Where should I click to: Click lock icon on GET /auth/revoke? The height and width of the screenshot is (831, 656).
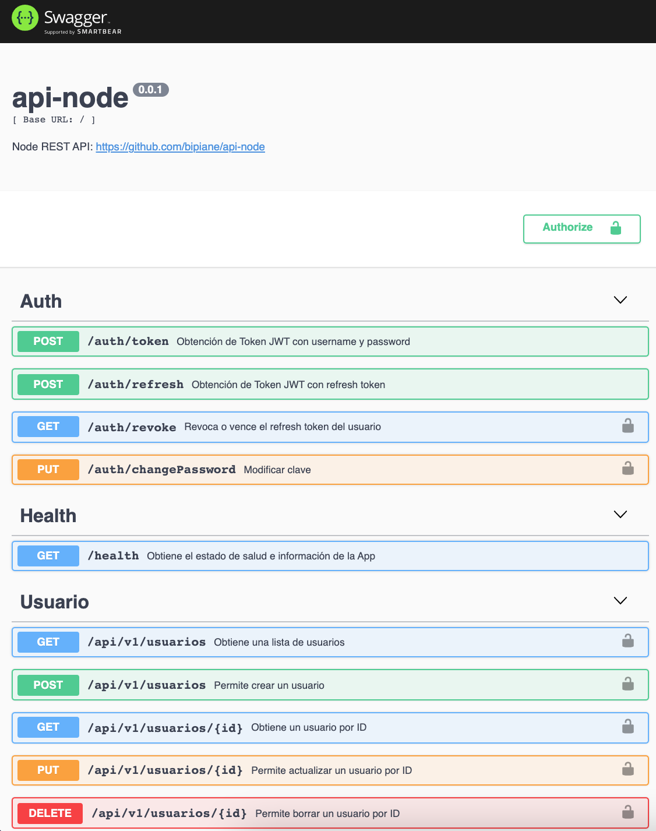coord(627,426)
